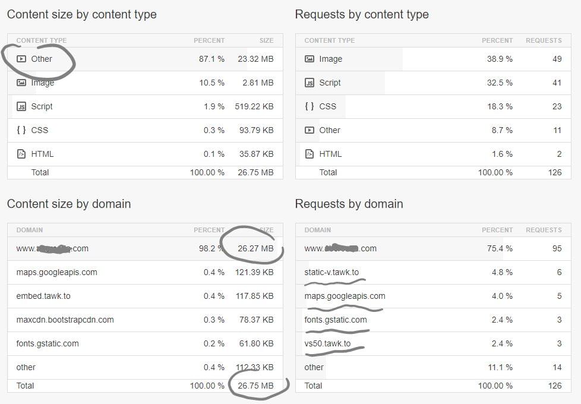
Task: Click the HTML file icon in requests table
Action: click(x=310, y=154)
